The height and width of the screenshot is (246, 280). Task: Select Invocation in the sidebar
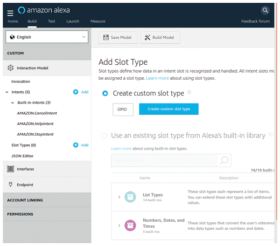(x=21, y=82)
